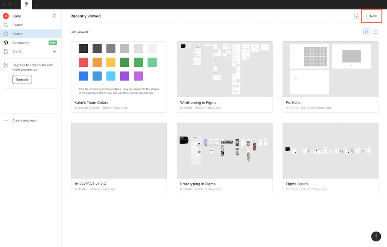Click the dark blue color swatch
This screenshot has height=247, width=387.
tap(84, 76)
